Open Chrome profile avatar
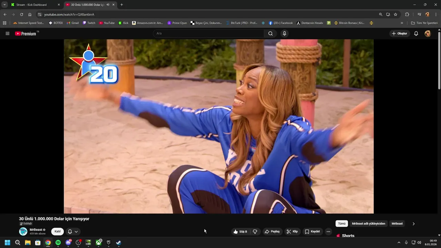This screenshot has height=248, width=441. (x=427, y=14)
